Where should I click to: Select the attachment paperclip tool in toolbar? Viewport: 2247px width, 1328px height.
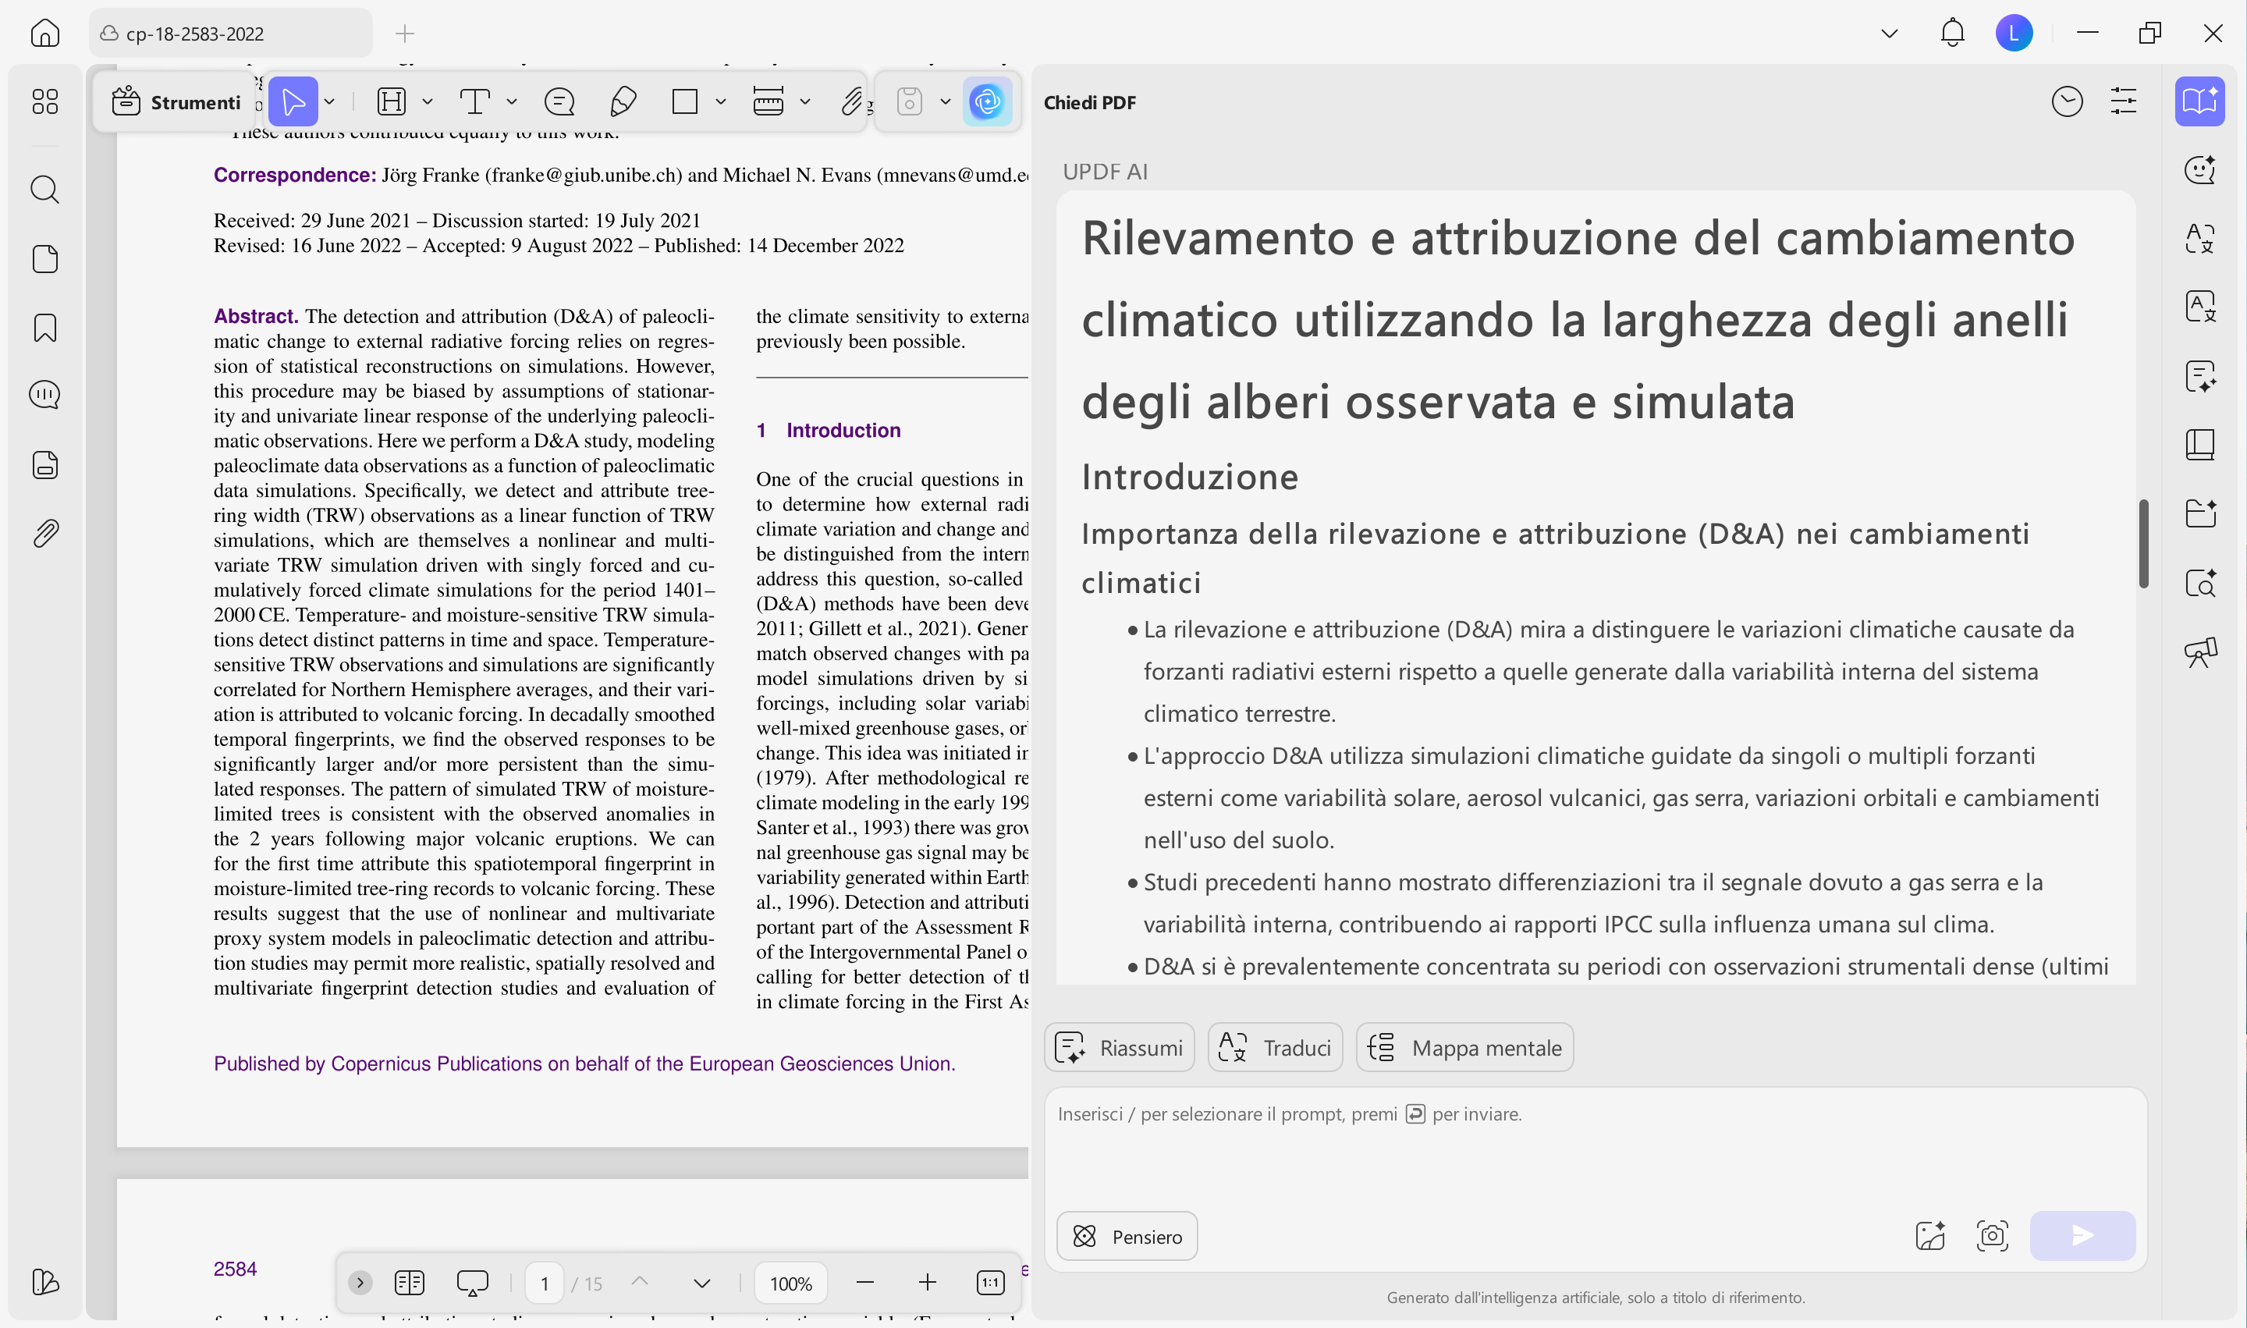point(851,102)
